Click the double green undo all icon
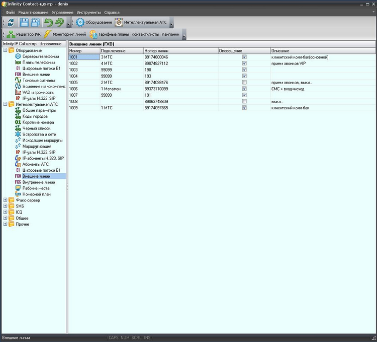377x342 pixels. pos(59,22)
